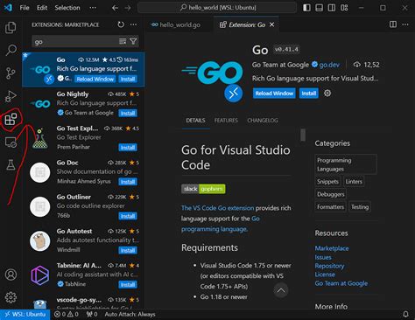
Task: Click Install in Go details page
Action: pyautogui.click(x=309, y=94)
